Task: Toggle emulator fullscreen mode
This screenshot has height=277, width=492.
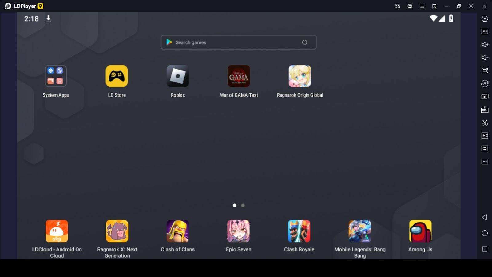Action: (x=485, y=71)
